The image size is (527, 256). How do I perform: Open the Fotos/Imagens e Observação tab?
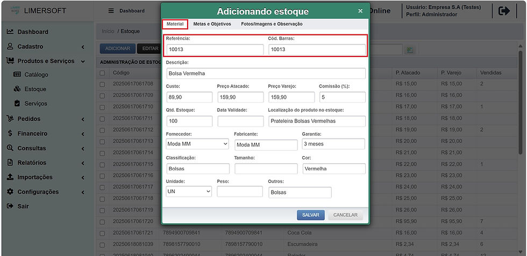[272, 24]
